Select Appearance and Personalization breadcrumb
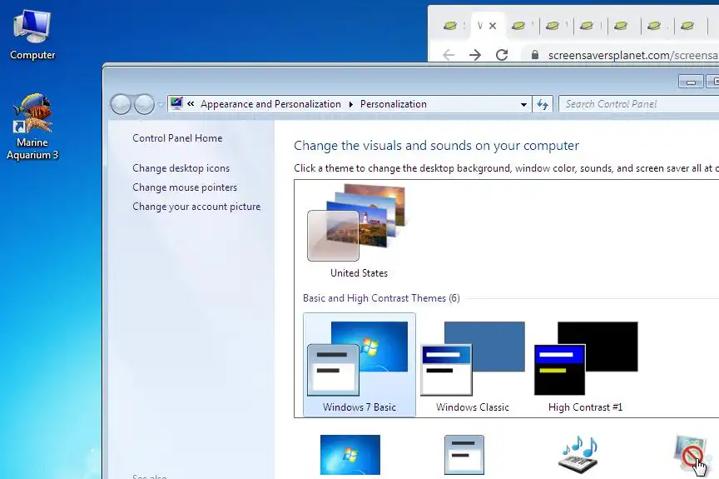The image size is (719, 479). coord(270,104)
